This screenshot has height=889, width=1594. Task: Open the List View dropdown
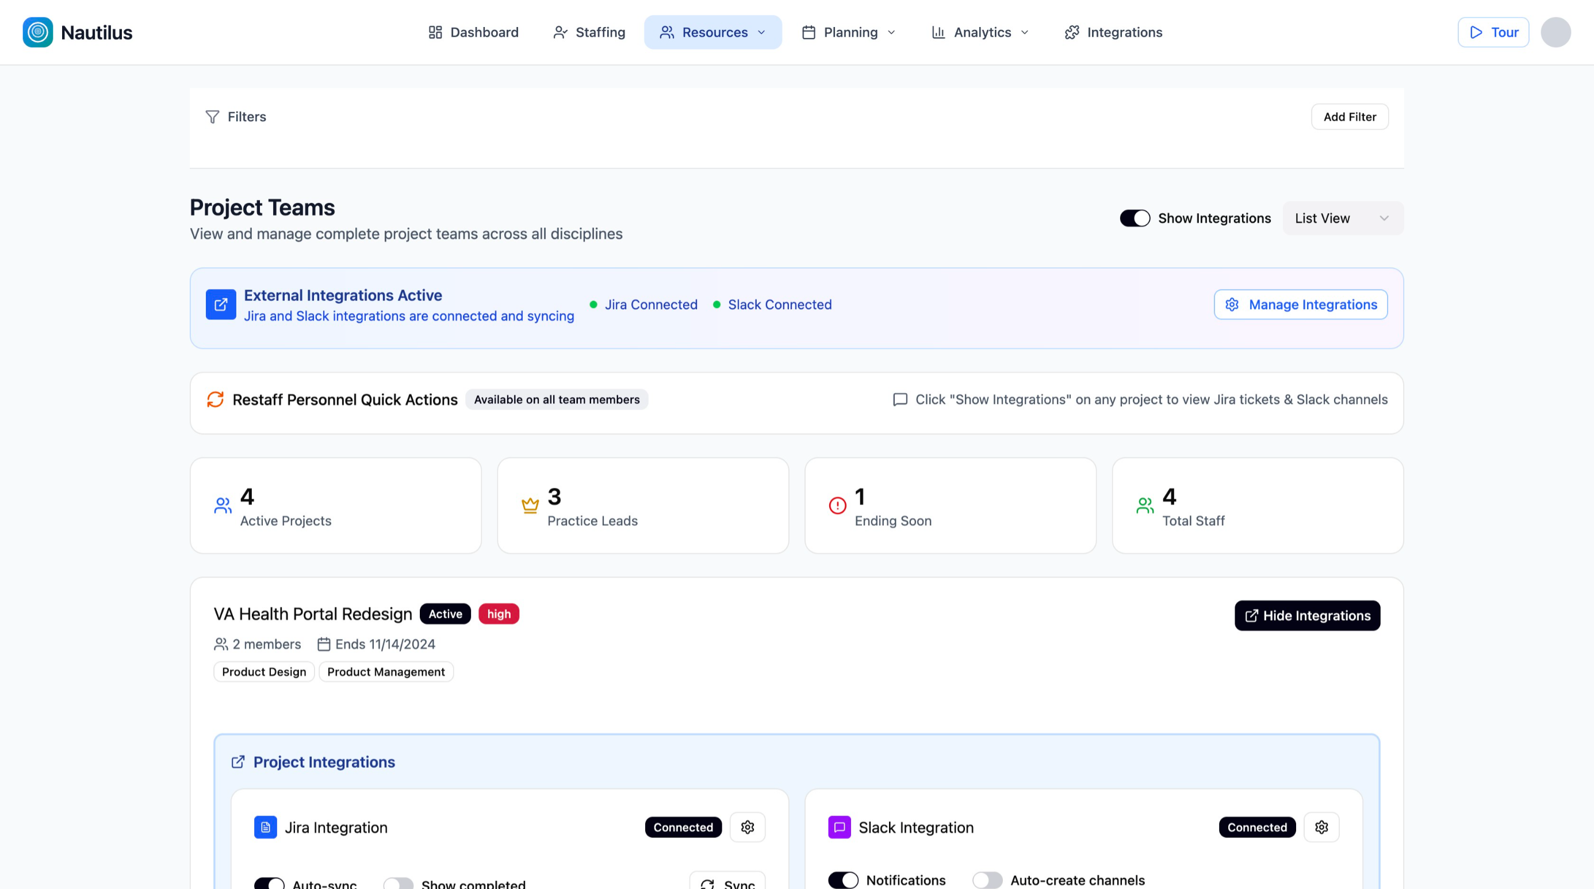(1342, 218)
